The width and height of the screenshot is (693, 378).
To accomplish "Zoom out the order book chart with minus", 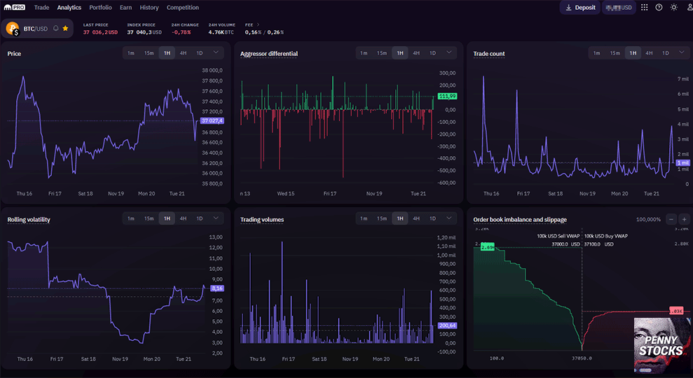I will click(671, 219).
